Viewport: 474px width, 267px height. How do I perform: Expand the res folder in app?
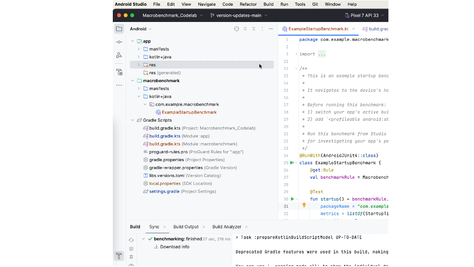click(x=139, y=65)
